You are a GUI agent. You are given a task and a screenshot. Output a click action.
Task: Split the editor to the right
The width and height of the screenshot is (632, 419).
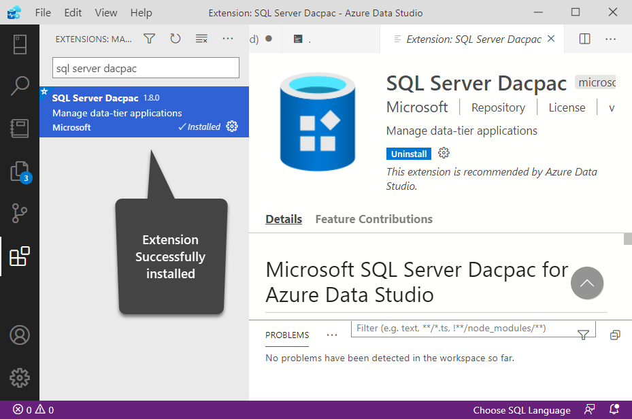584,39
